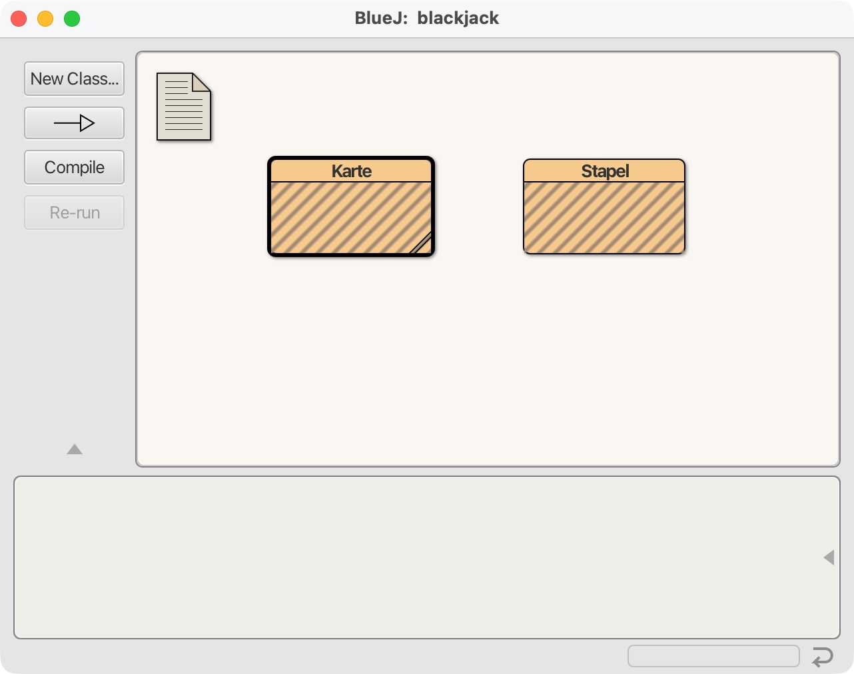The image size is (854, 674).
Task: Click the BlueJ: blackjack title bar text
Action: click(x=426, y=18)
